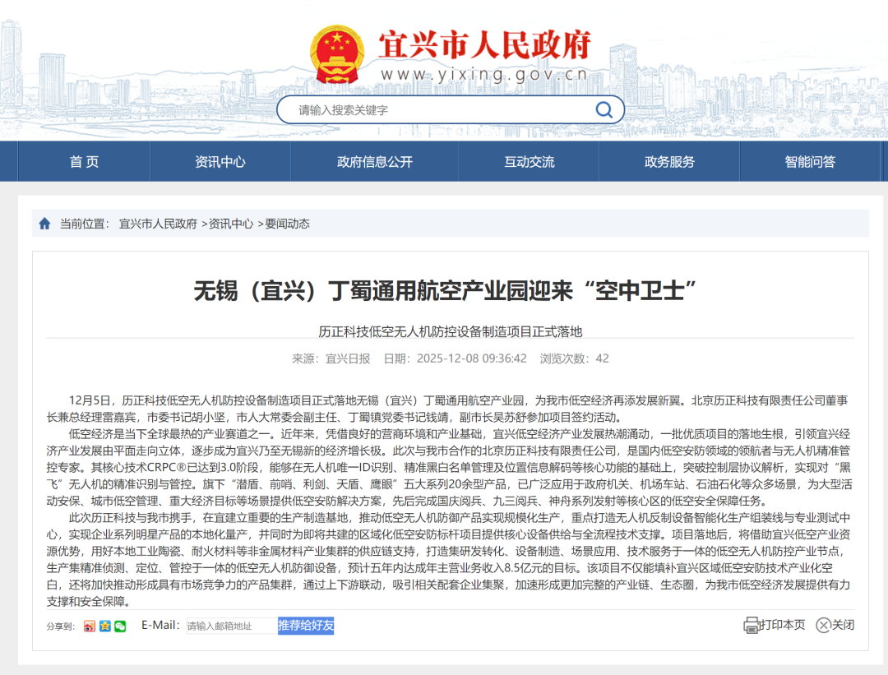Image resolution: width=888 pixels, height=675 pixels.
Task: Open the 首页 navigation tab
Action: pyautogui.click(x=84, y=162)
